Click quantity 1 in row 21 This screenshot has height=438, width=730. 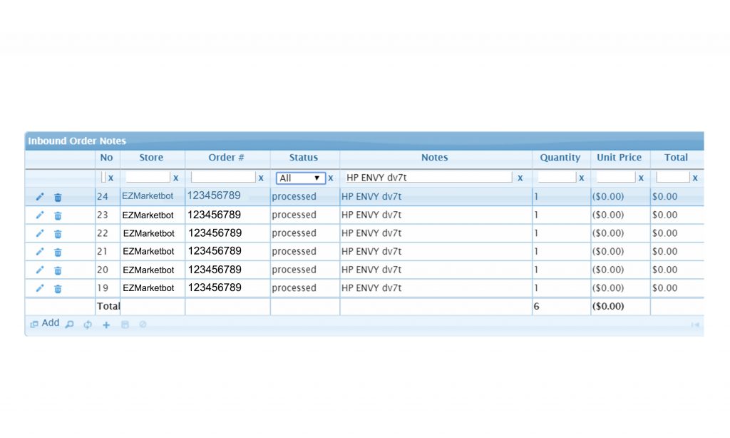(562, 251)
